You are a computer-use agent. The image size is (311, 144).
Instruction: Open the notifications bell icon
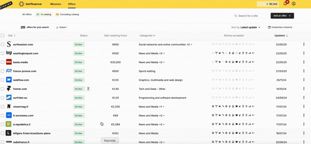coord(285,4)
